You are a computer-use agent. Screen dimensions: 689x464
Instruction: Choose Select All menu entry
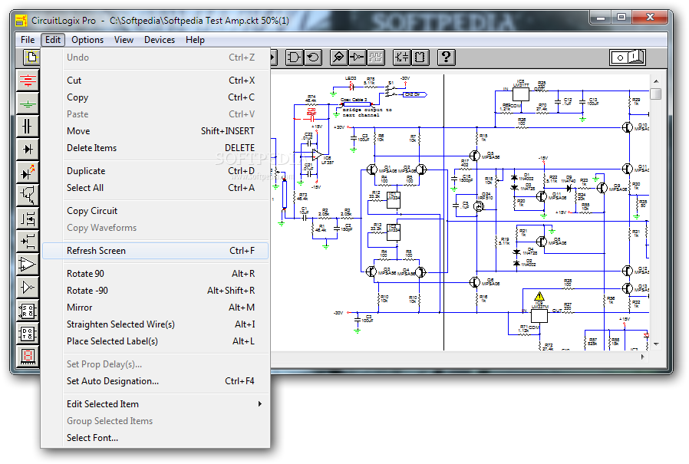click(x=156, y=188)
